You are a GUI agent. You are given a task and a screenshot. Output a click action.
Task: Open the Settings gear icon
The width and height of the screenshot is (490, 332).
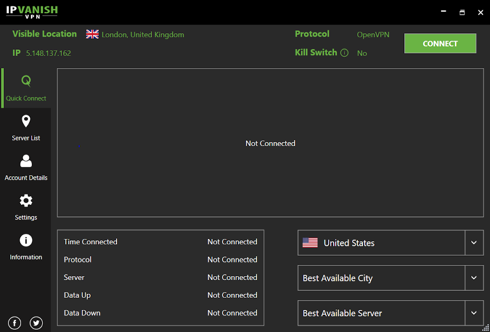click(x=26, y=200)
